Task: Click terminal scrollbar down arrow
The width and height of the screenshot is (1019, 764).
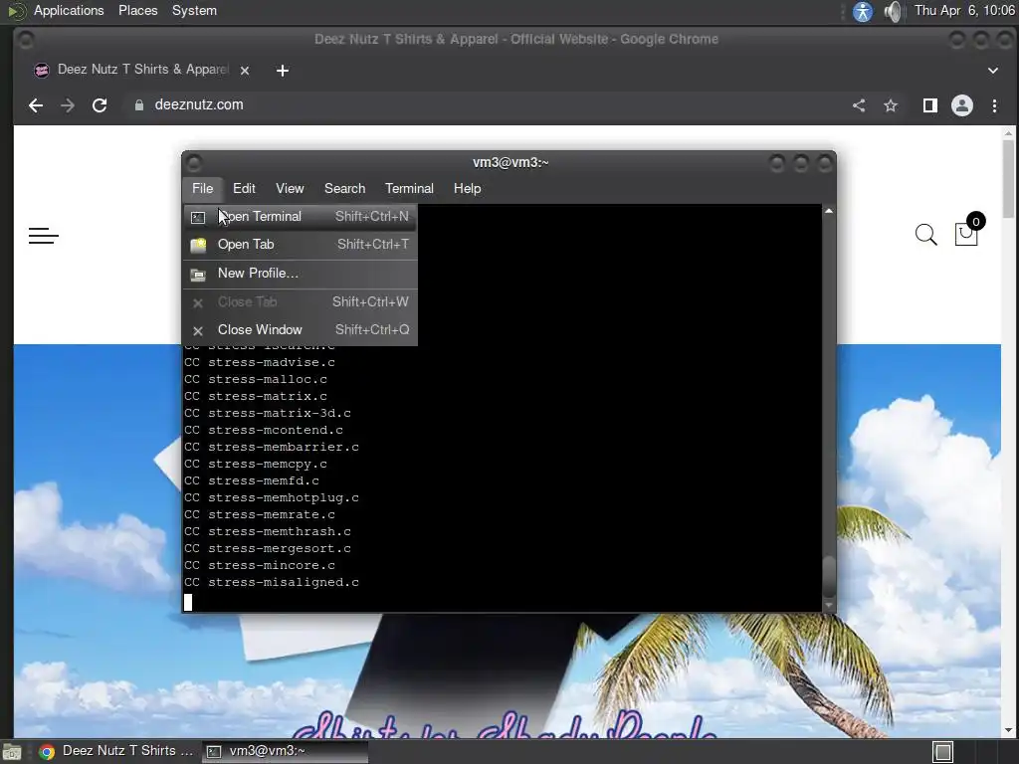Action: (x=829, y=606)
